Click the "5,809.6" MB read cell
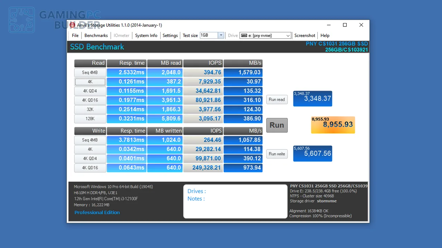442x248 pixels. (x=165, y=119)
